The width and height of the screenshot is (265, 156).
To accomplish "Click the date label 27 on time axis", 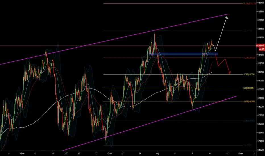I will click(x=122, y=154).
